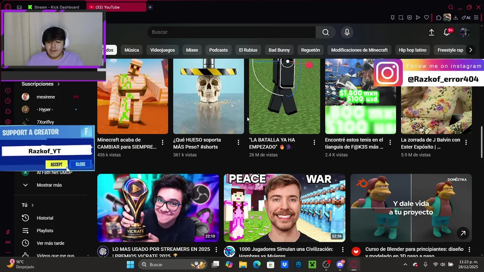This screenshot has width=484, height=272.
Task: Open File Explorer from the taskbar
Action: [x=243, y=264]
